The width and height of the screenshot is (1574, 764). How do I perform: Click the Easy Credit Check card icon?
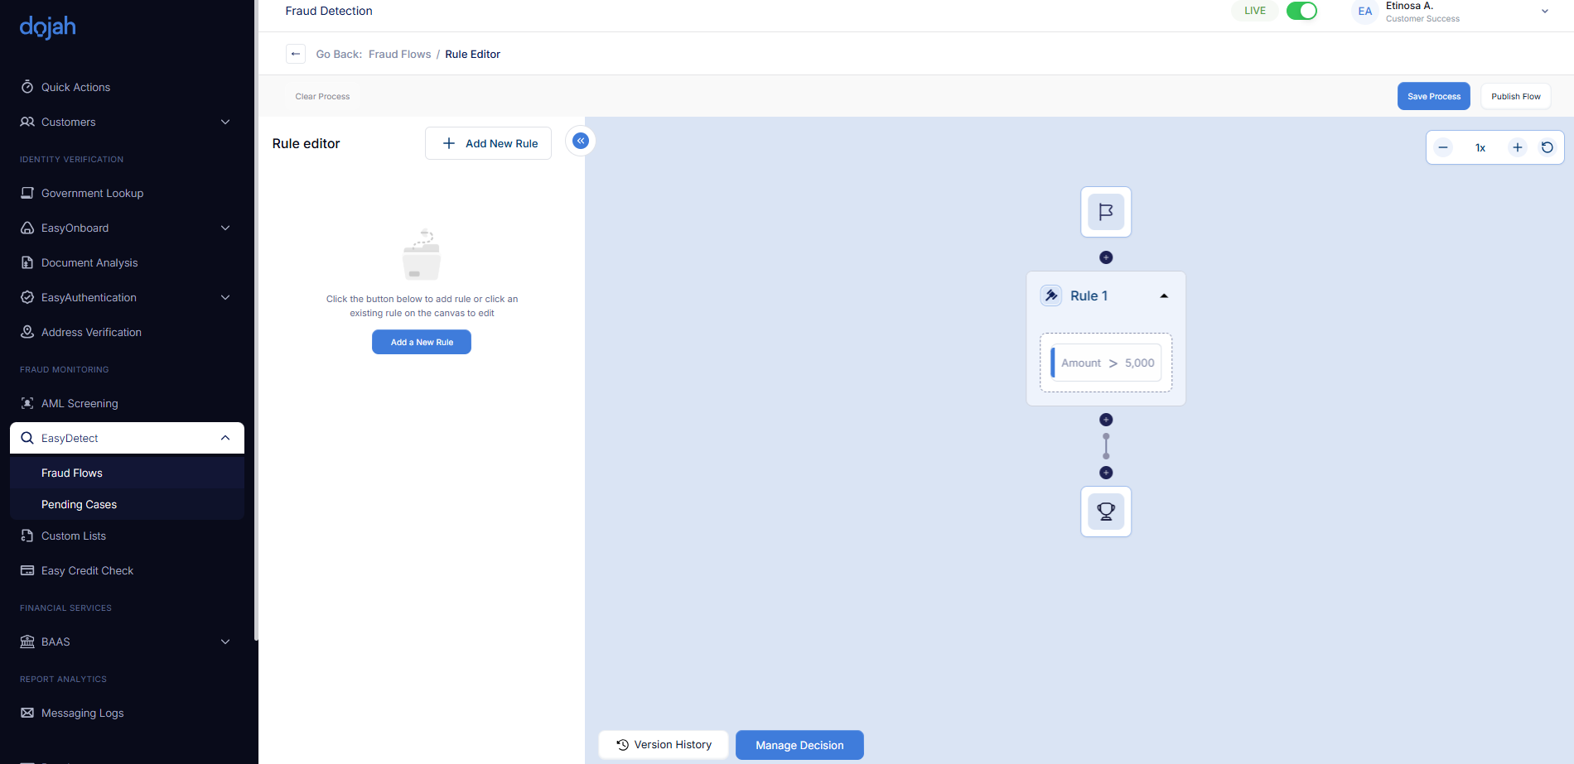(27, 570)
